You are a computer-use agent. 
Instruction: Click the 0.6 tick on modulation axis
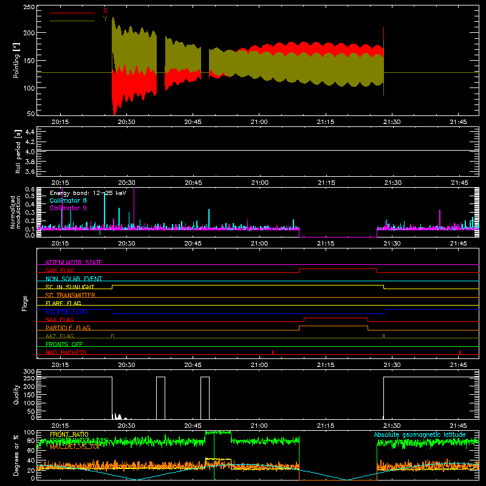(30, 190)
